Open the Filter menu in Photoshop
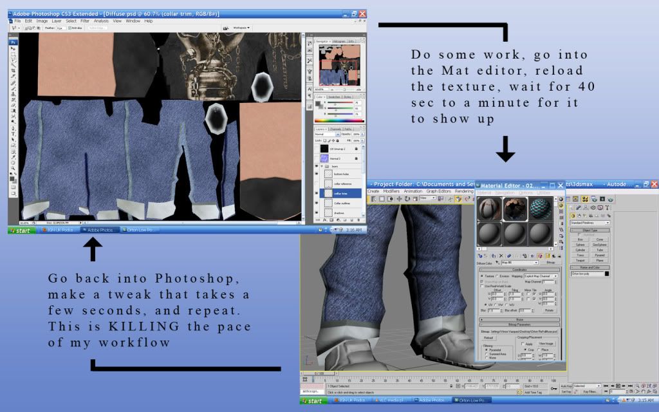The width and height of the screenshot is (659, 412). coord(85,21)
